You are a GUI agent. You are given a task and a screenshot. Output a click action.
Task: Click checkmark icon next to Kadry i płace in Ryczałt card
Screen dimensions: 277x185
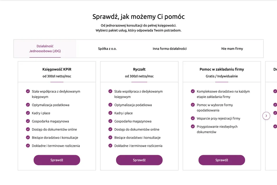click(x=110, y=113)
